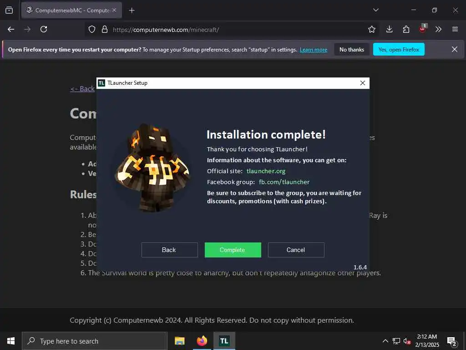The width and height of the screenshot is (466, 350).
Task: Open the tracking protection shield icon
Action: point(92,29)
